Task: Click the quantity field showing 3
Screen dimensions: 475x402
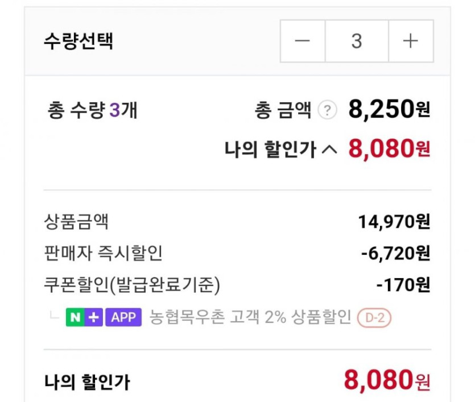Action: point(357,42)
